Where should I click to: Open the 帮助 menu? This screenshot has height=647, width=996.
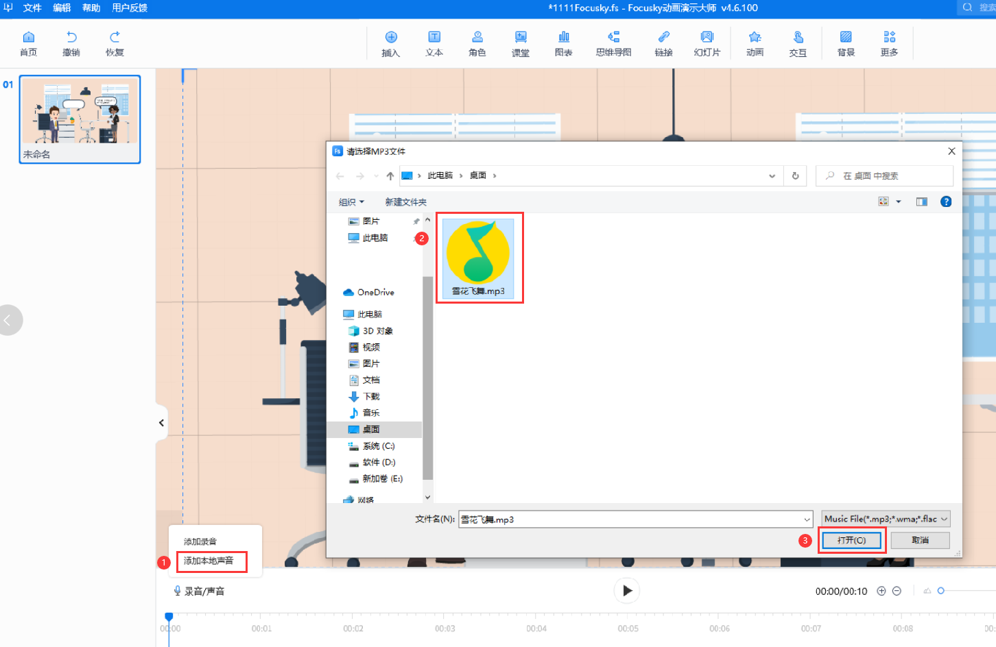pos(91,8)
